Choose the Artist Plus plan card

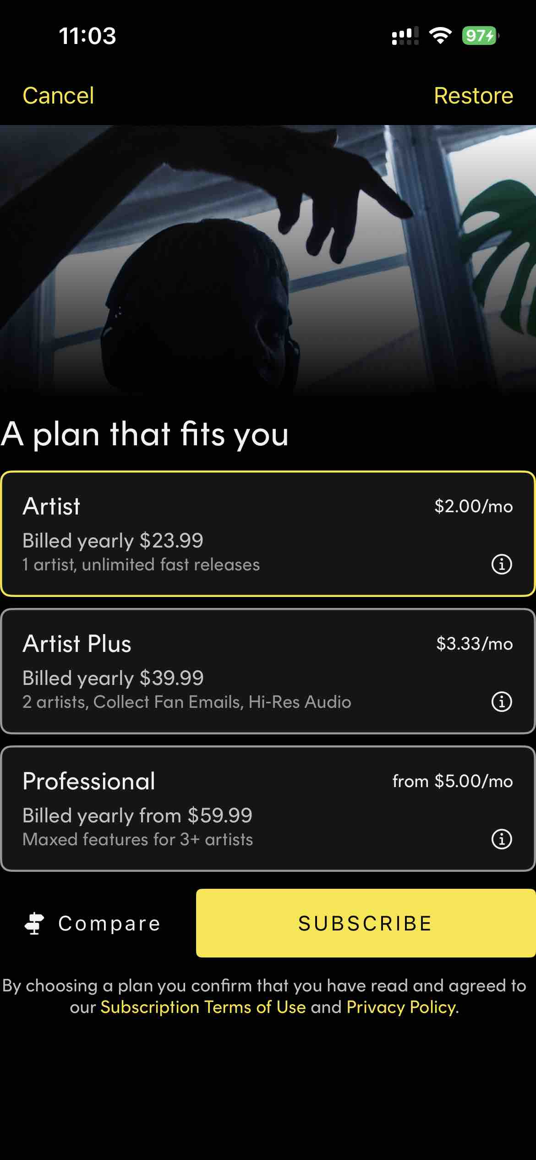pos(229,671)
